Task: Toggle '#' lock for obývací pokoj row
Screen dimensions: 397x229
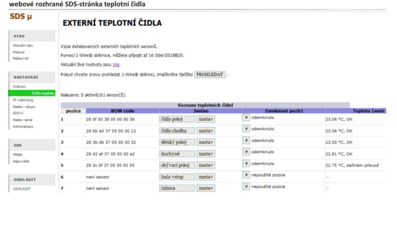Action: (x=246, y=164)
